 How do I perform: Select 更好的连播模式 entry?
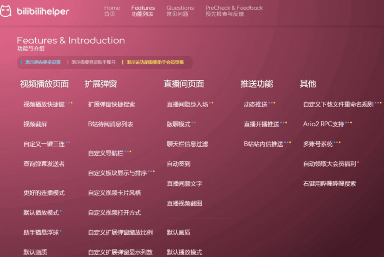tap(44, 193)
